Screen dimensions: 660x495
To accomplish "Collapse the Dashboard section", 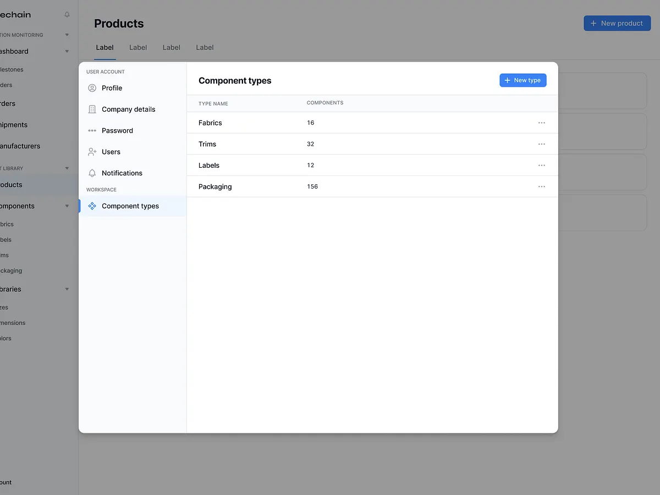I will 67,51.
